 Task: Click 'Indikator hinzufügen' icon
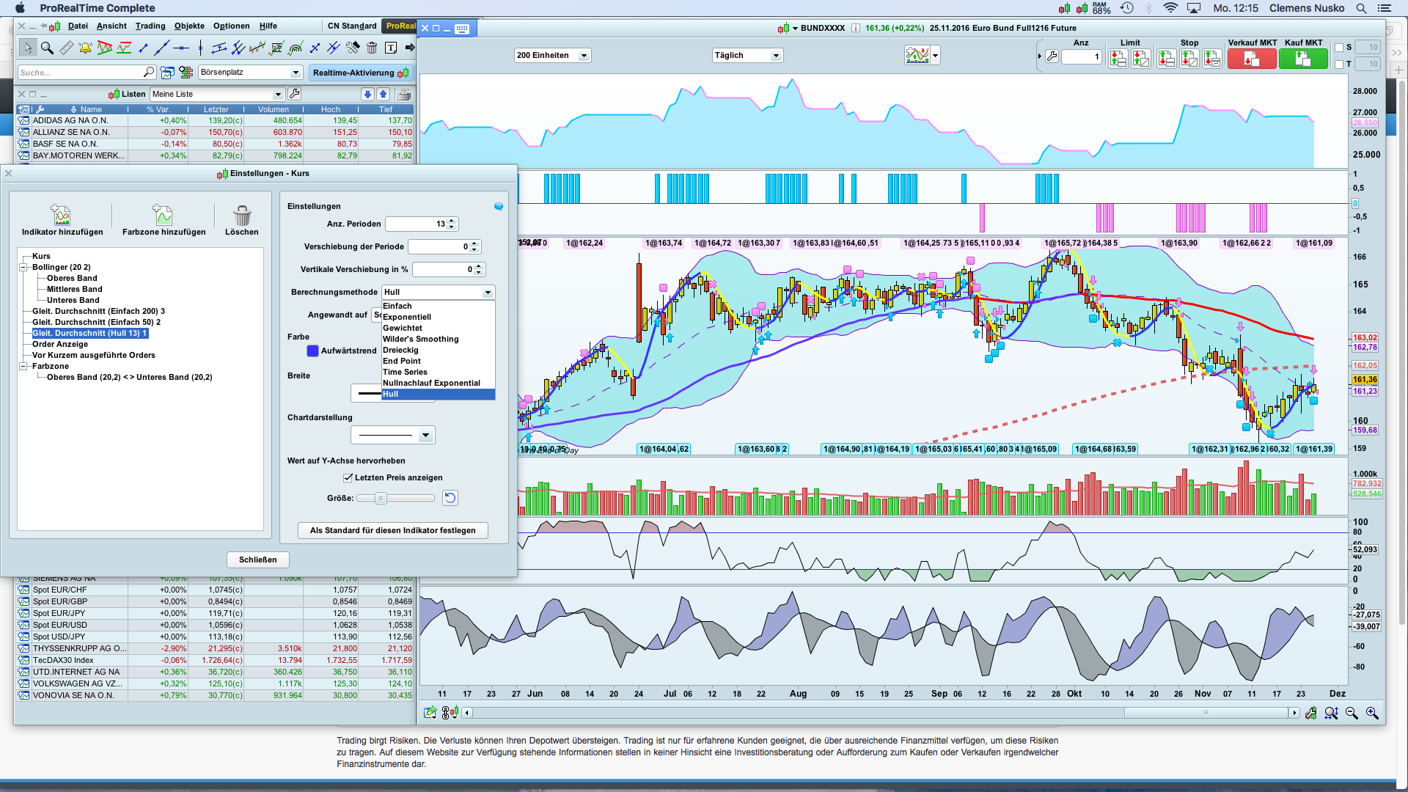click(x=62, y=216)
